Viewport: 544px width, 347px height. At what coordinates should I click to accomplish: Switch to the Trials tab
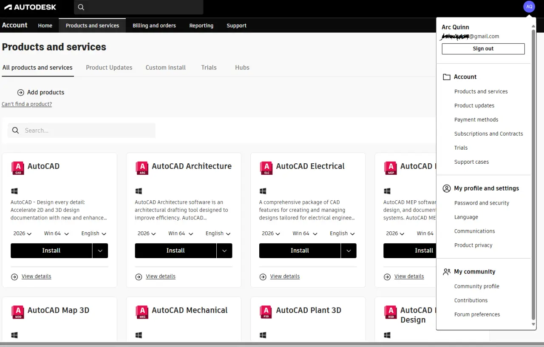[209, 68]
